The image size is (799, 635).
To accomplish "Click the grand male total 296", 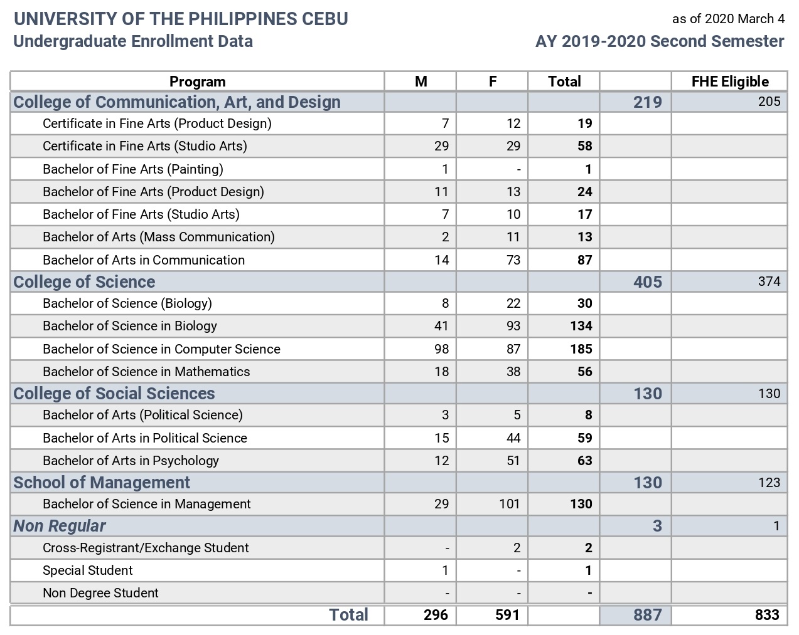I will pyautogui.click(x=436, y=615).
